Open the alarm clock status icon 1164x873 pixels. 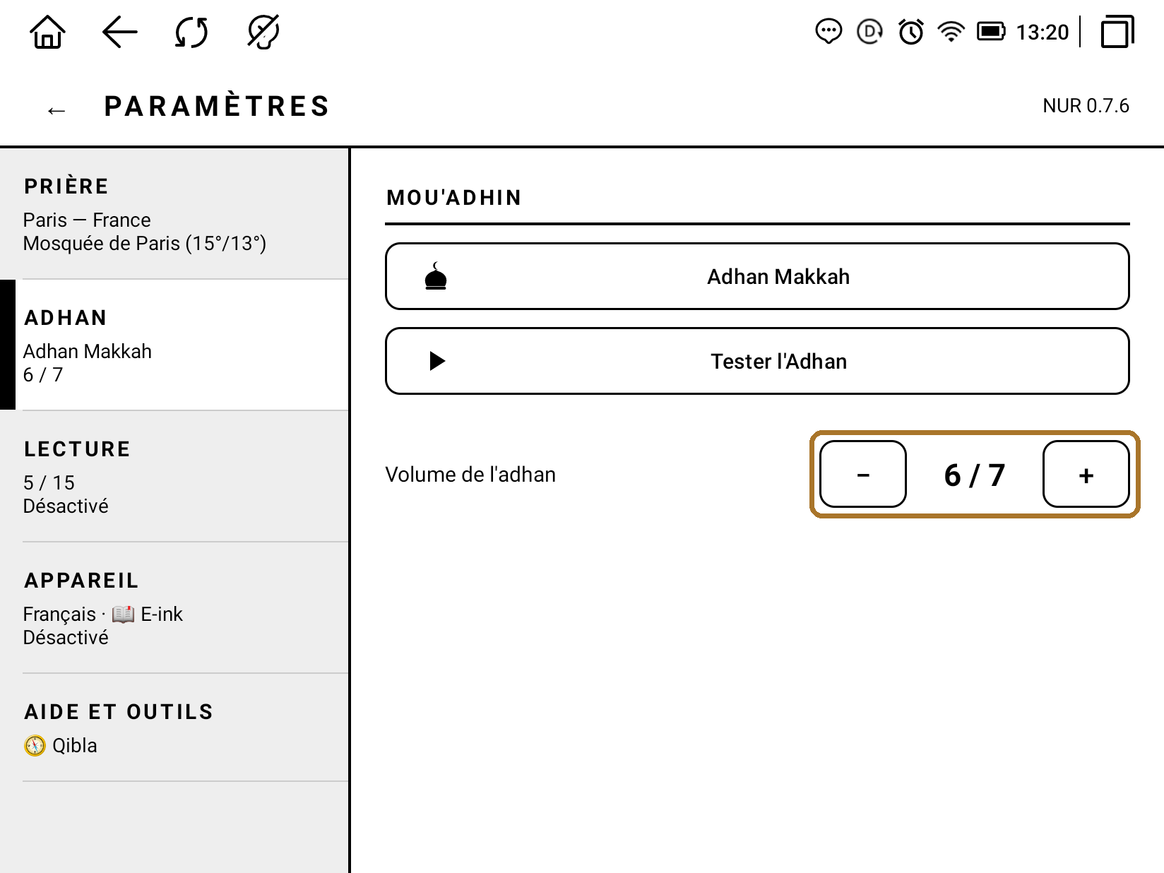(911, 32)
